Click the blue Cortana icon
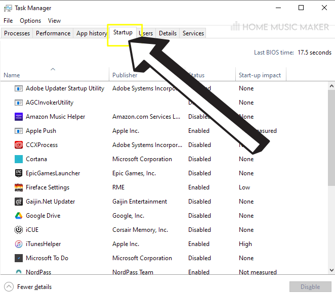Screen dimensions: 335x294 click(x=19, y=159)
